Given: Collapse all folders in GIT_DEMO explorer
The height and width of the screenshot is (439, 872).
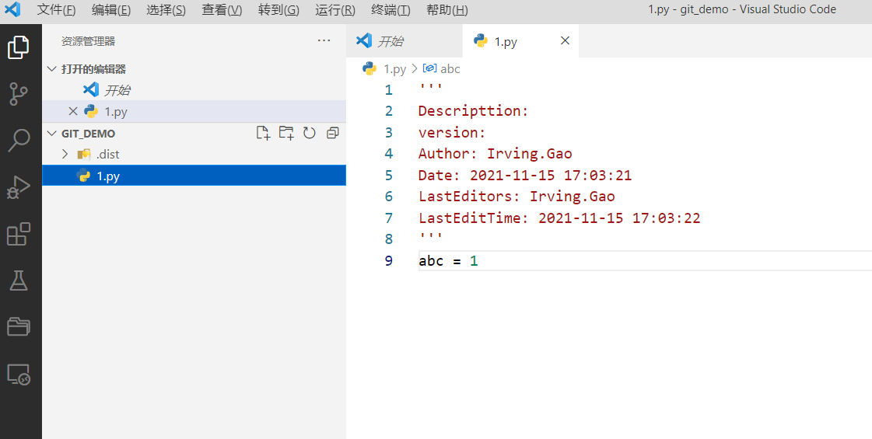Looking at the screenshot, I should coord(333,133).
